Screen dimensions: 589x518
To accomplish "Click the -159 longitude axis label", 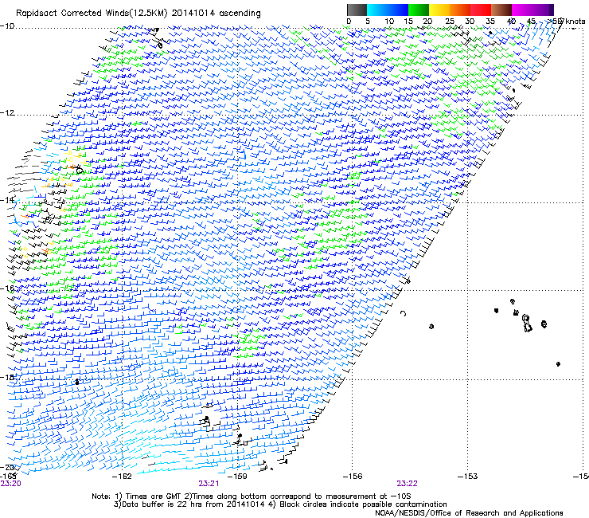I will click(x=237, y=477).
